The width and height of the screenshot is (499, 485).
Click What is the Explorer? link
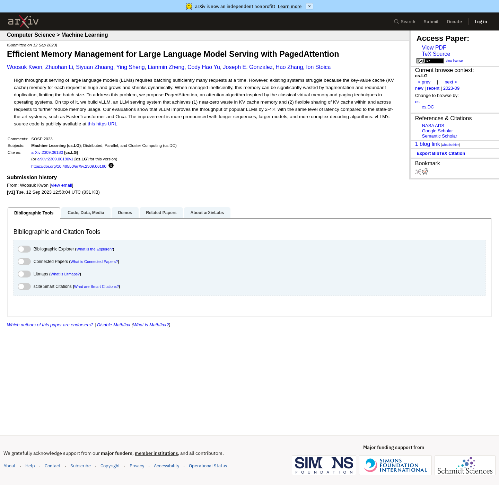pyautogui.click(x=95, y=249)
